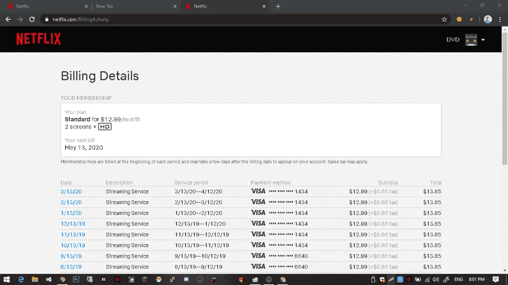Click the Subtotal column header
This screenshot has height=285, width=508.
point(388,182)
